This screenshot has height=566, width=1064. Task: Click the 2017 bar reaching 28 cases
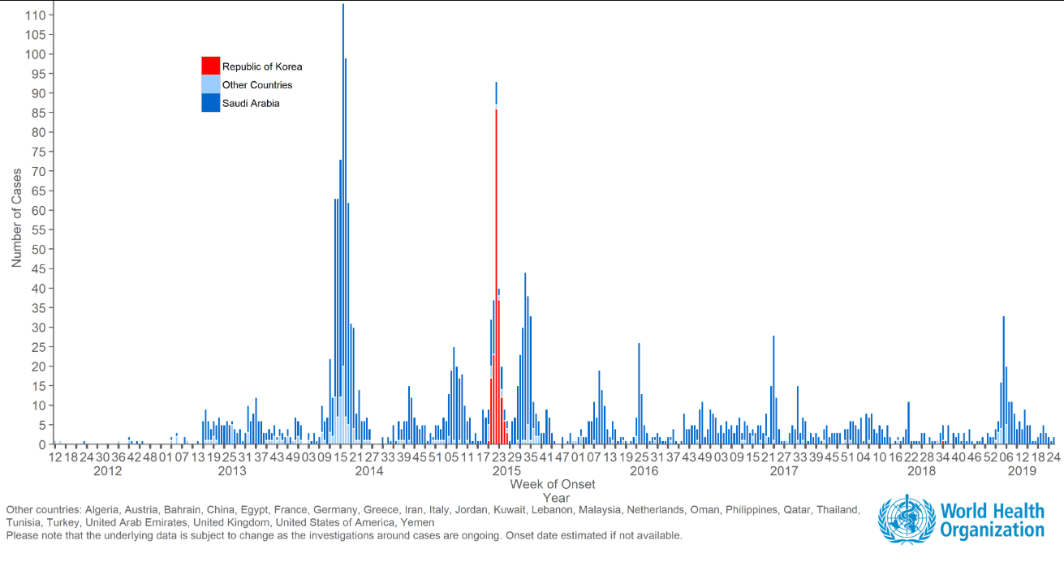click(773, 389)
